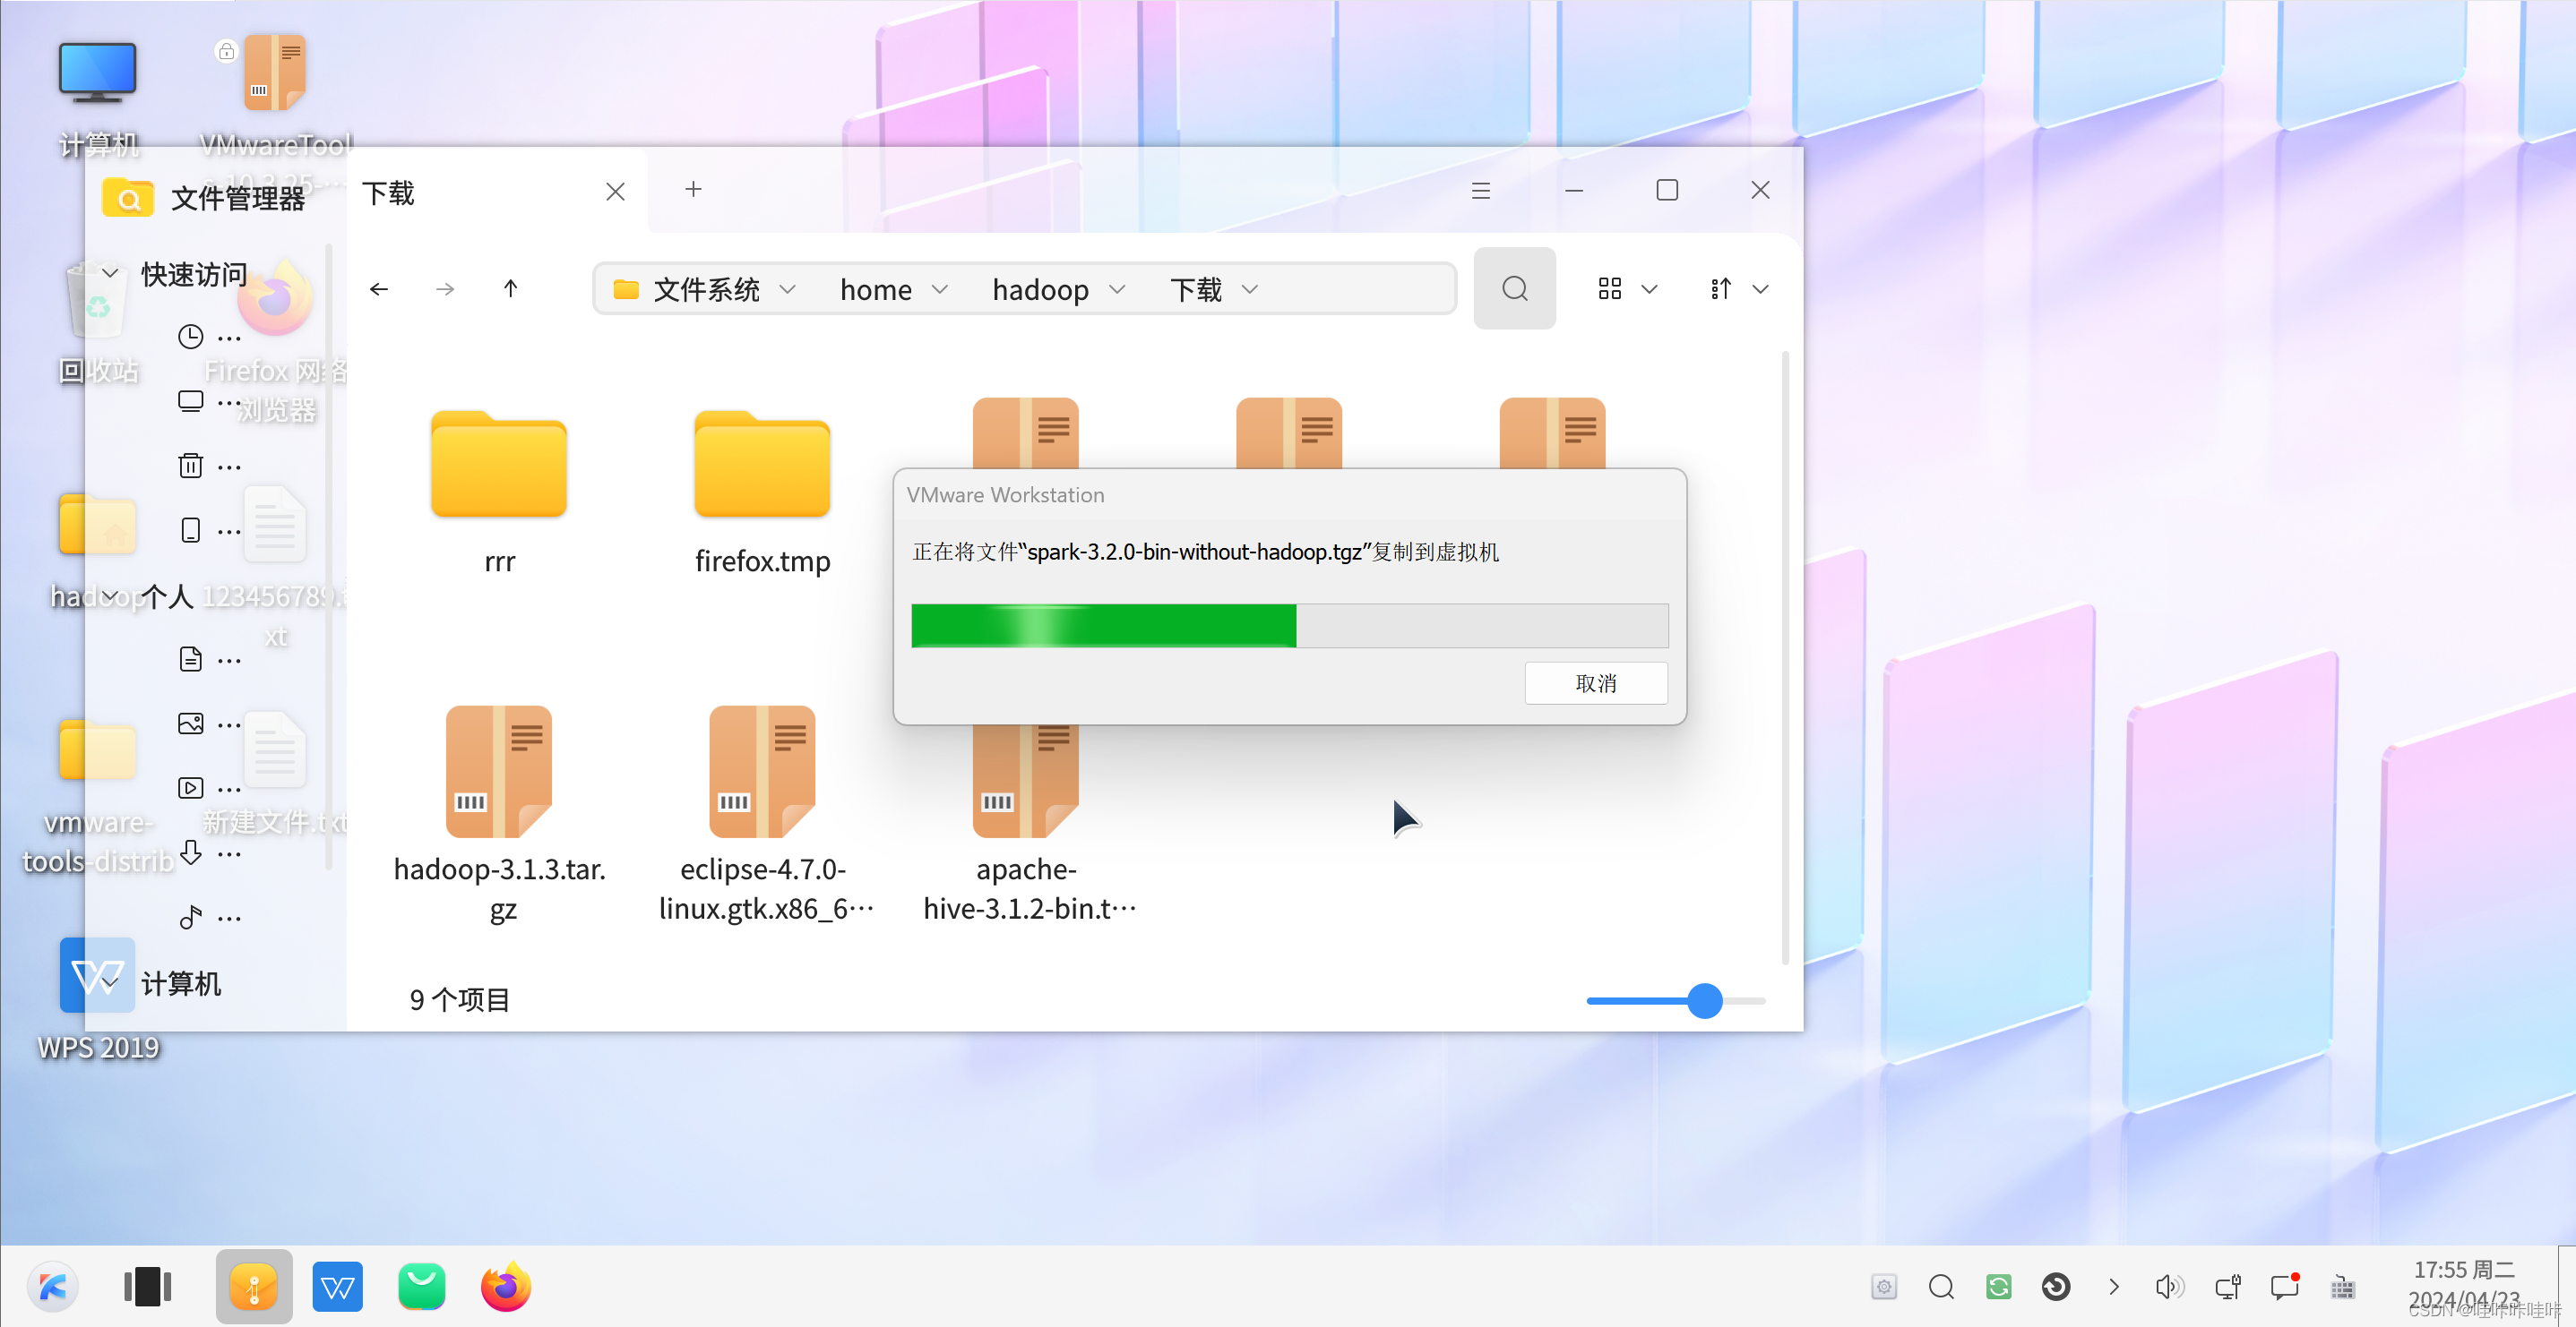This screenshot has width=2576, height=1327.
Task: Open the trash entry in sidebar
Action: click(191, 466)
